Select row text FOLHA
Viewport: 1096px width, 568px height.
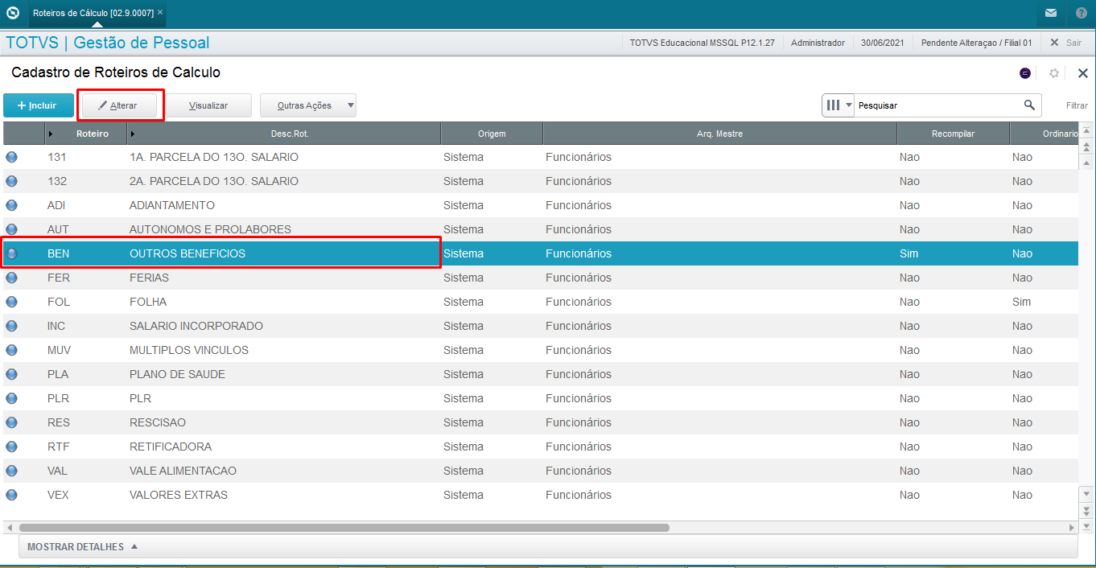pos(148,302)
